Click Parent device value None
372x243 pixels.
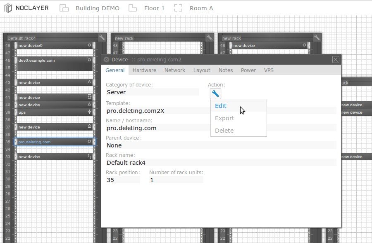coord(221,145)
